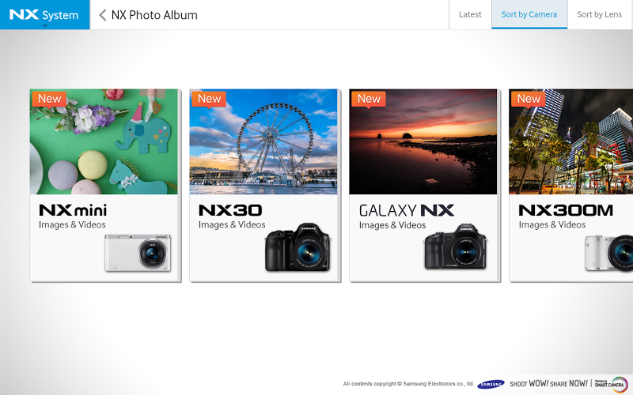Click the black NX30 camera image

click(298, 247)
